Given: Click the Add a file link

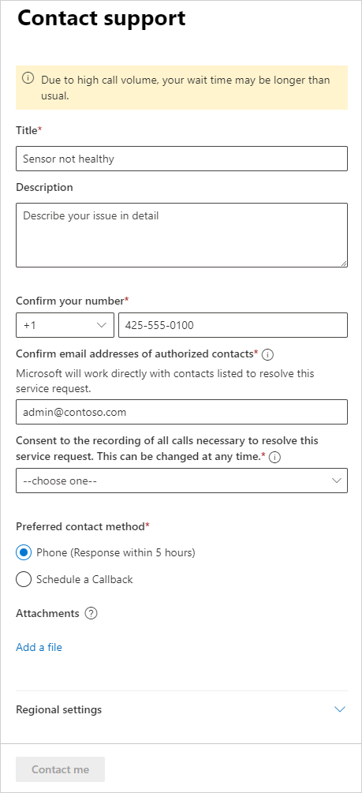Looking at the screenshot, I should coord(39,647).
